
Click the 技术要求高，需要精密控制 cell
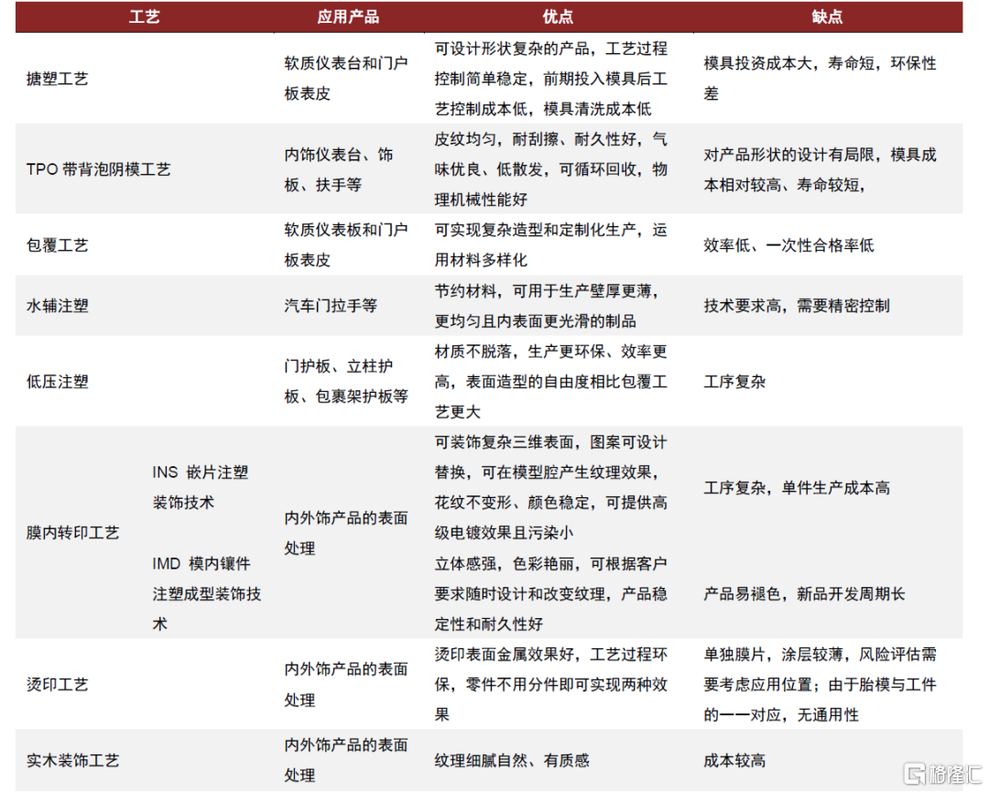[x=797, y=306]
